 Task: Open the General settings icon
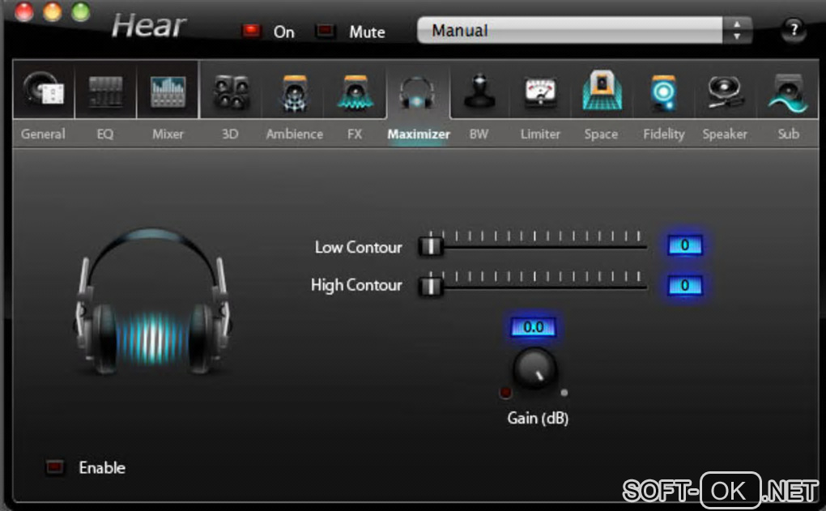click(x=43, y=91)
